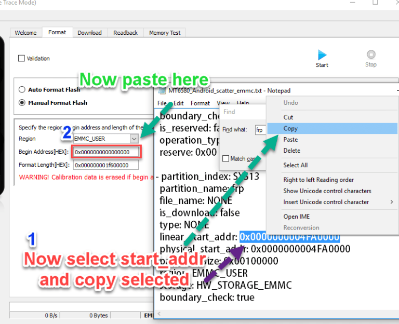Click the '0 B/s' status bar entry
Image resolution: width=399 pixels, height=324 pixels.
(x=51, y=316)
